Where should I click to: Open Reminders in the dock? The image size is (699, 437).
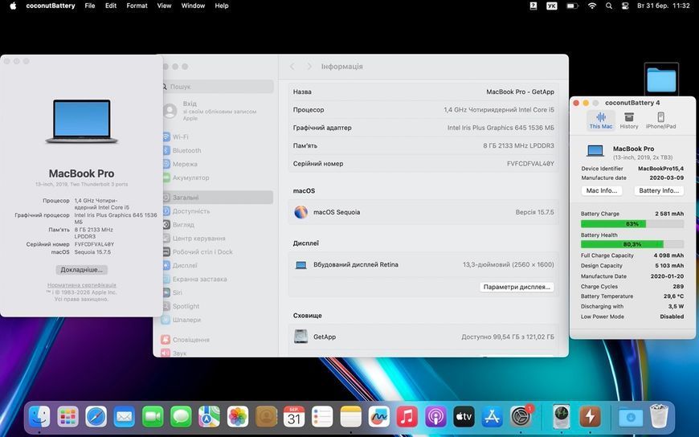point(322,417)
